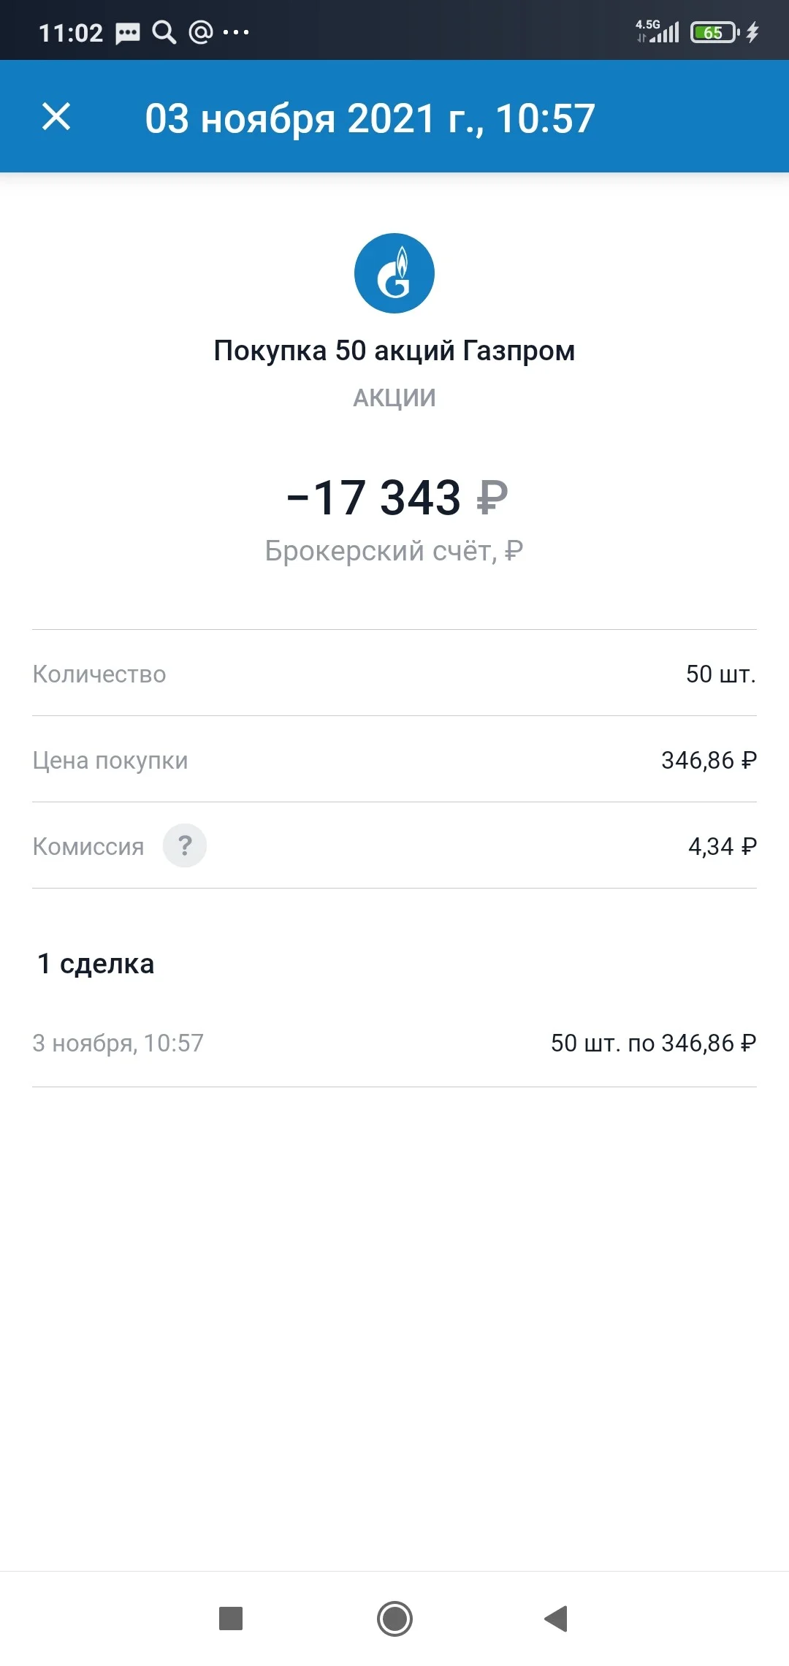
Task: Tap the Android home circle button
Action: (x=394, y=1619)
